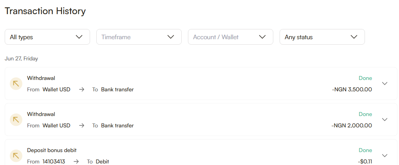The width and height of the screenshot is (399, 165).
Task: Open the Any status filter dropdown
Action: (322, 37)
